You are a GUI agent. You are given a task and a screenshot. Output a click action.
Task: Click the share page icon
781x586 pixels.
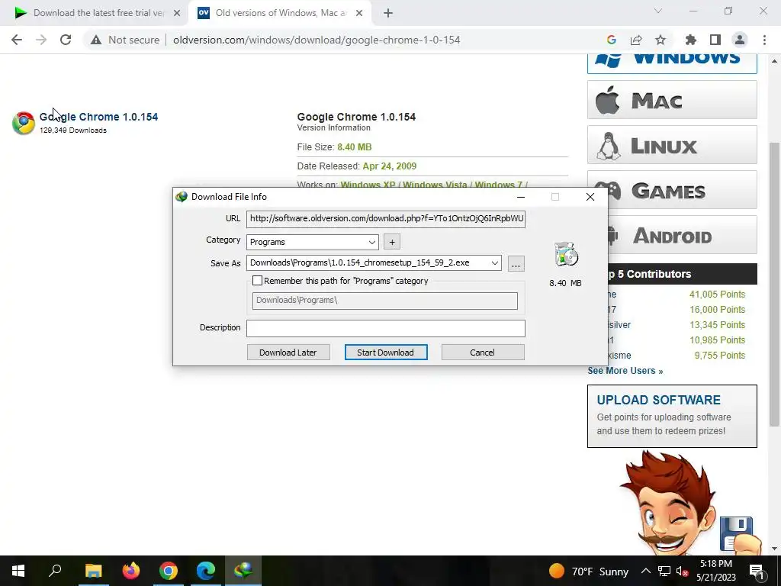pos(636,40)
